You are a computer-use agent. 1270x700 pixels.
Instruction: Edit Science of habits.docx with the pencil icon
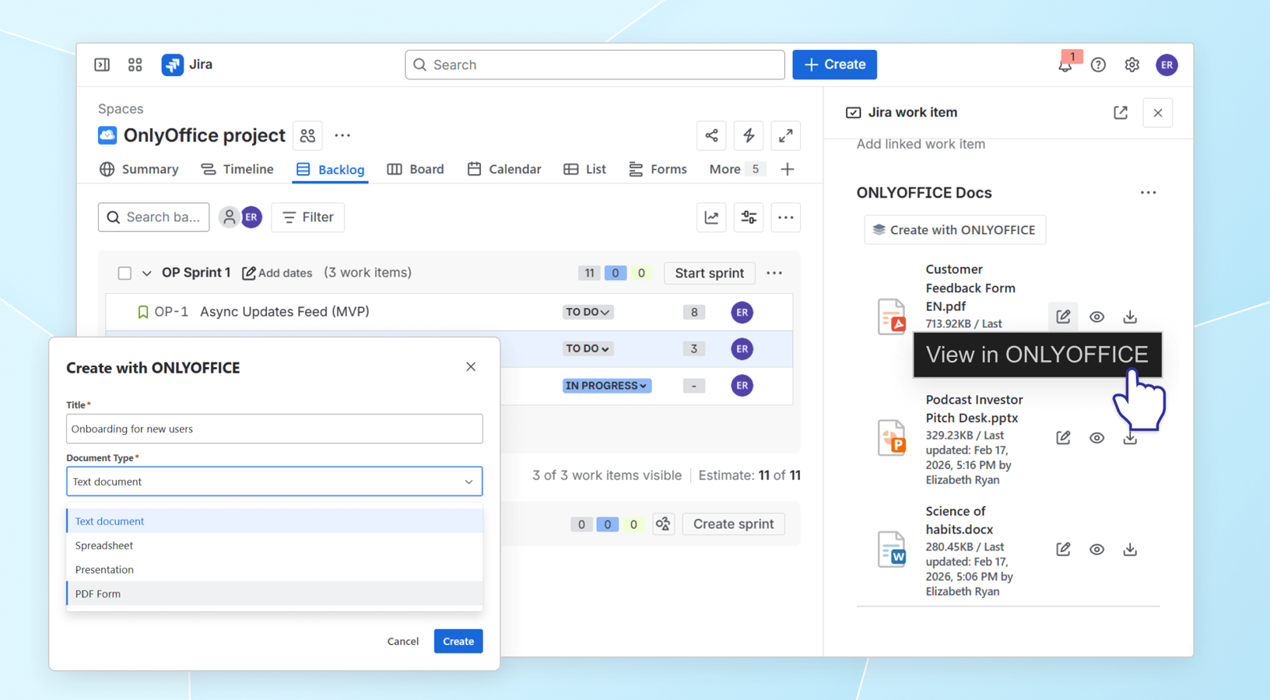(x=1063, y=549)
